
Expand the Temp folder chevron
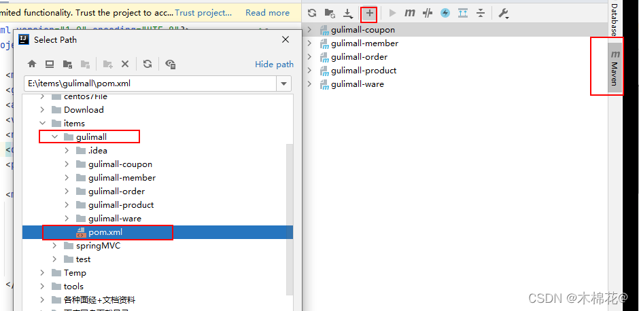42,273
